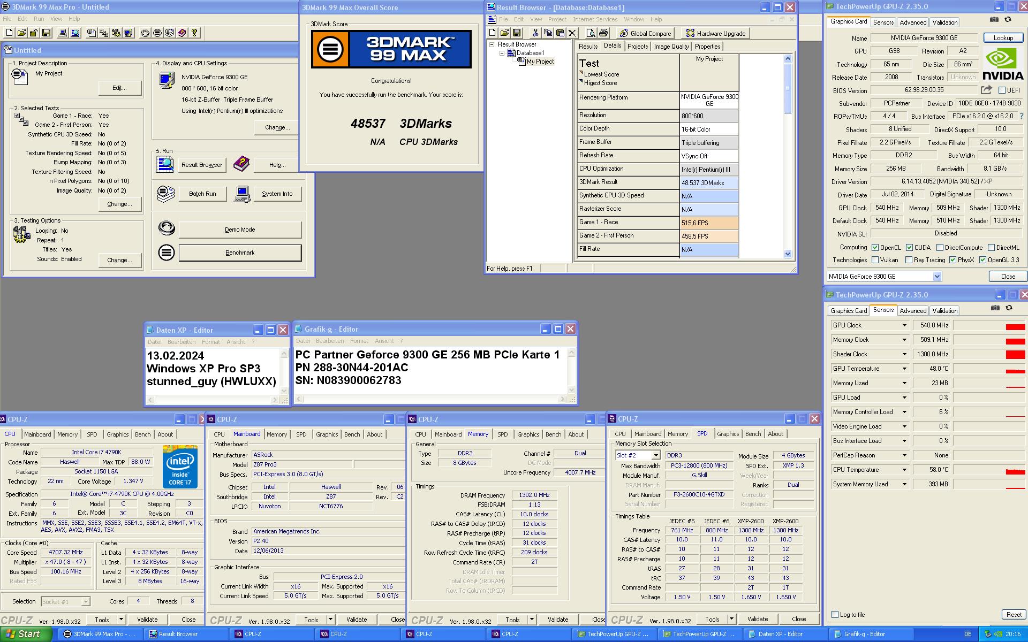
Task: Click the Benchmark button in 3DMark
Action: coord(240,253)
